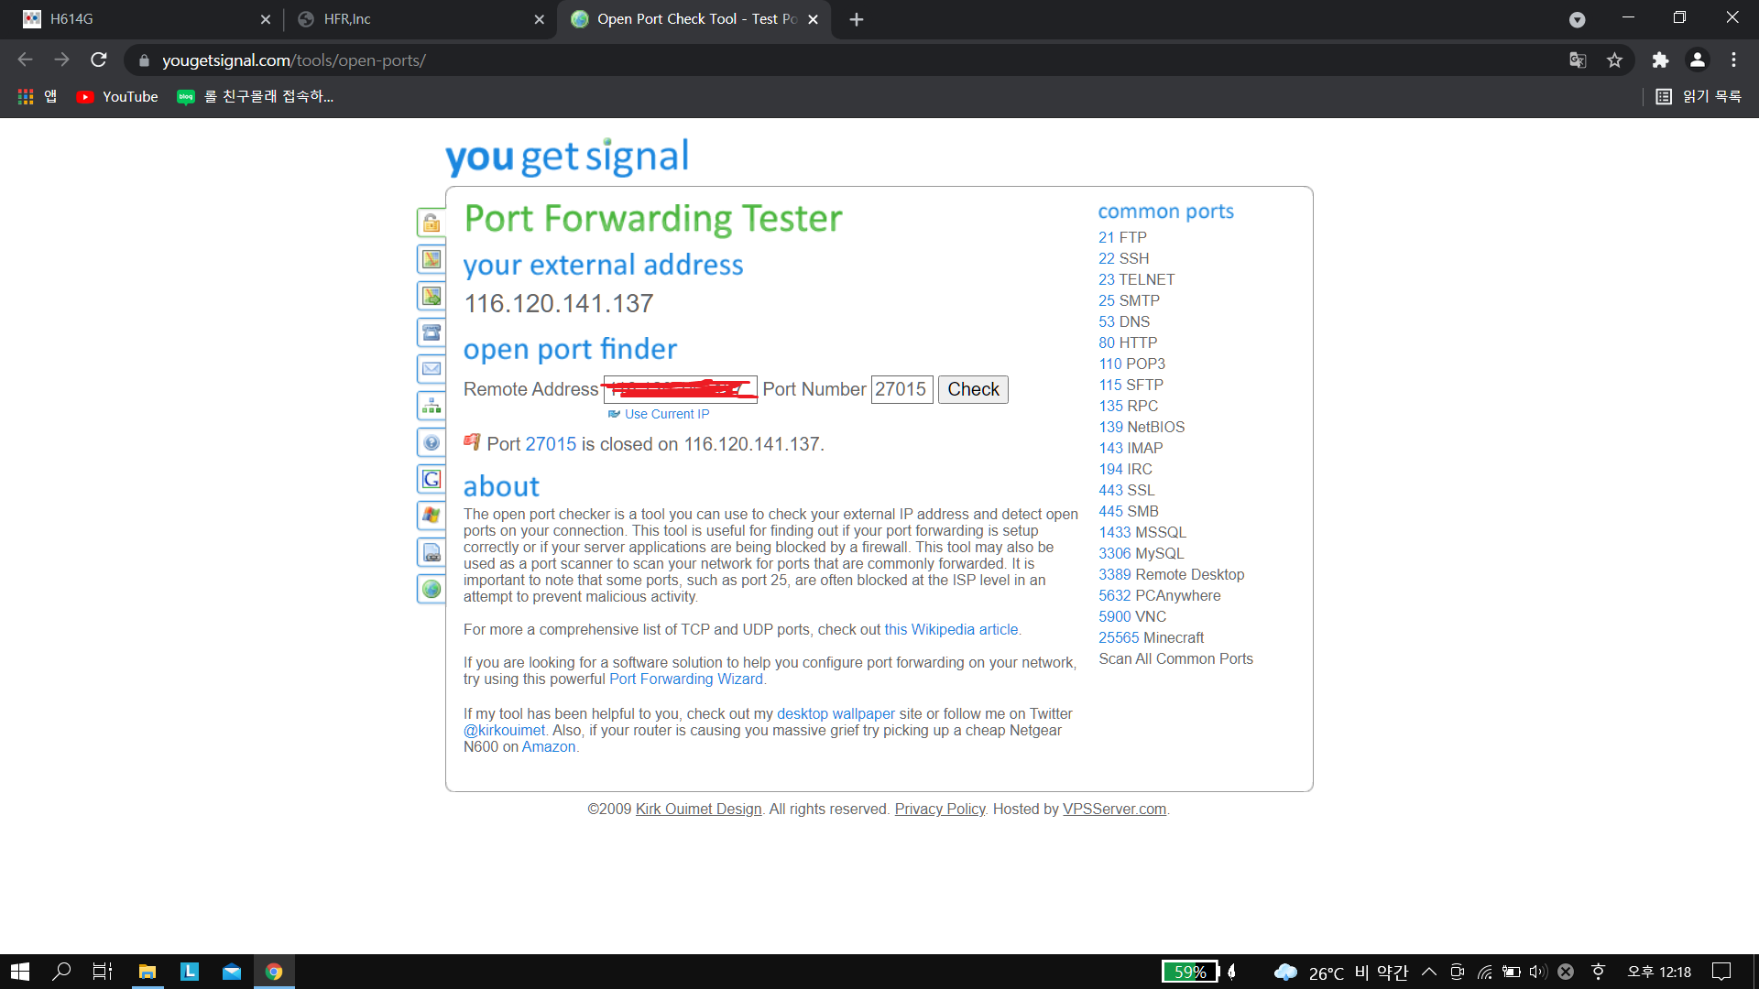1759x989 pixels.
Task: Bookmark this page with star icon
Action: point(1614,60)
